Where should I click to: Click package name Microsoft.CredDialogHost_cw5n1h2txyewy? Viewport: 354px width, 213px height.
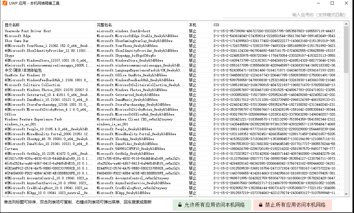pyautogui.click(x=132, y=188)
